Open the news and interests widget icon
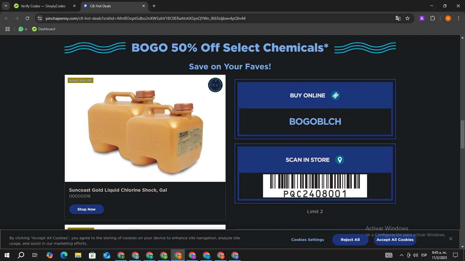465x261 pixels. tap(389, 255)
